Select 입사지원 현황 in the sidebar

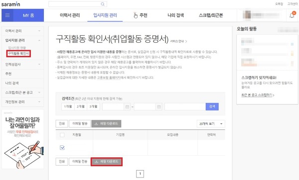(x=17, y=48)
